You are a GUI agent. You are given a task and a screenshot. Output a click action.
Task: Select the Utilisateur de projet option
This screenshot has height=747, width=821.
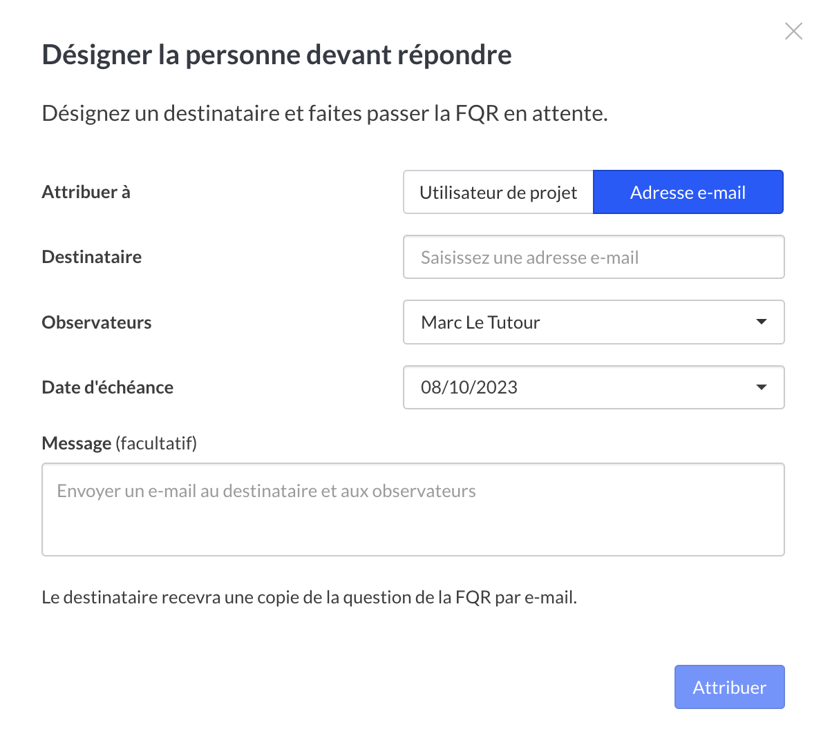pyautogui.click(x=498, y=193)
